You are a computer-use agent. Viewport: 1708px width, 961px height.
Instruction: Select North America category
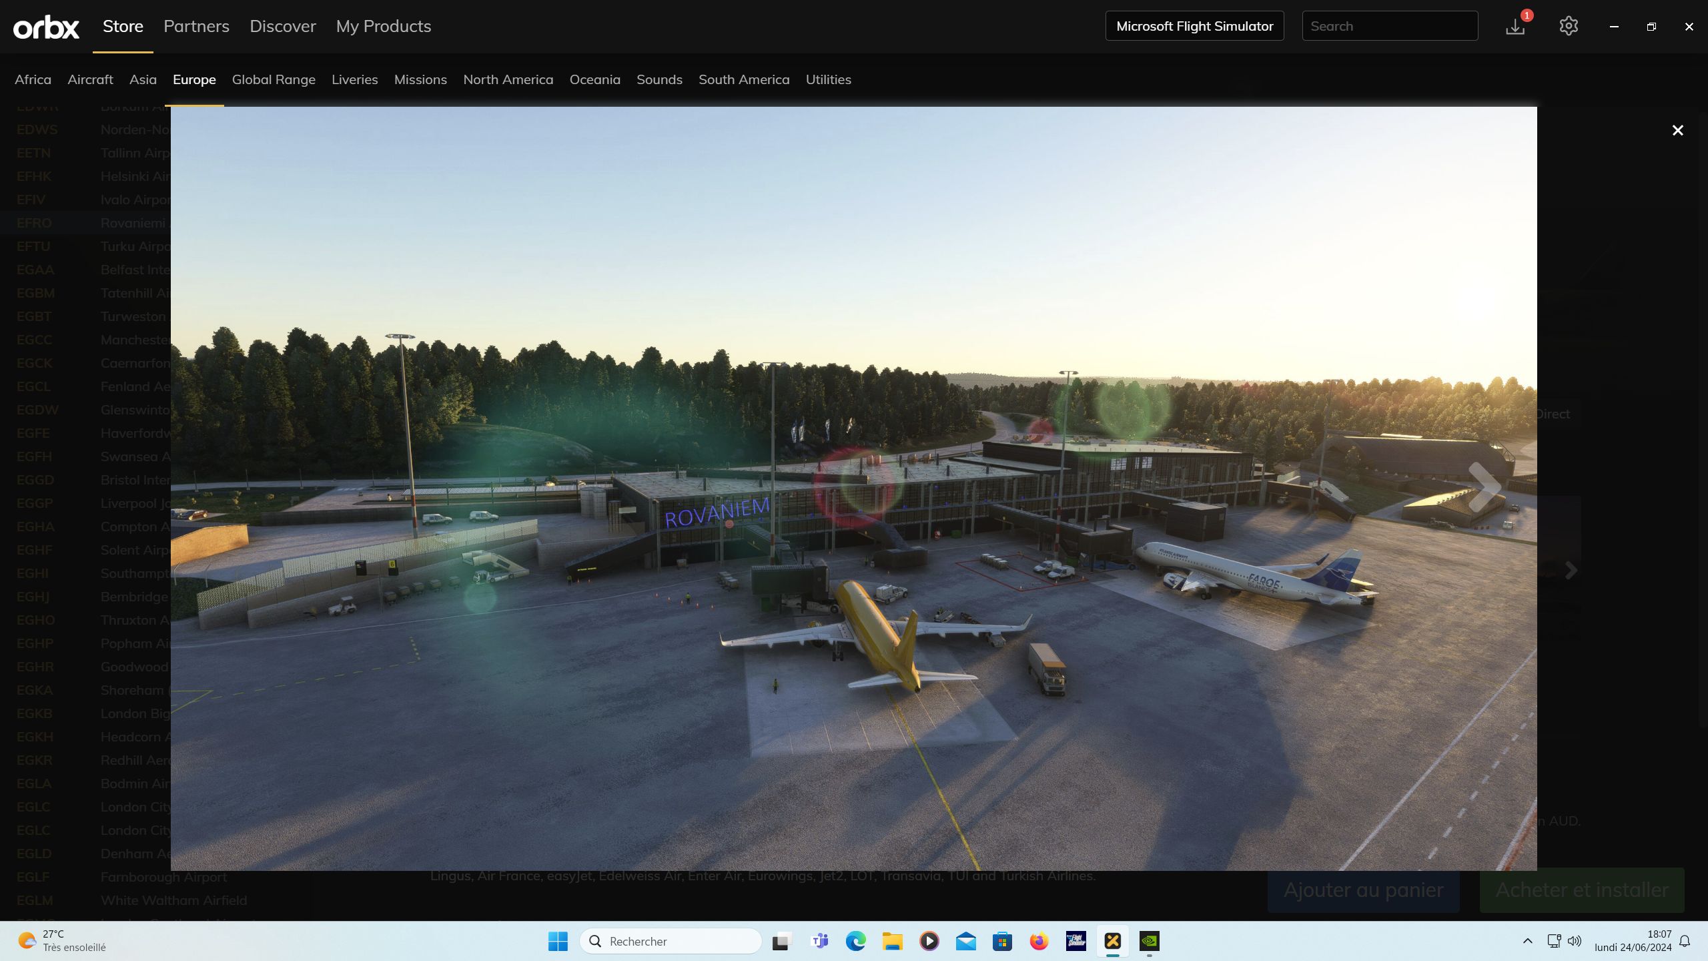point(508,79)
